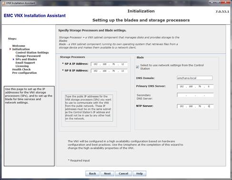
Task: Click the 'Specify Storage Processors and Blade settings' heading
Action: coord(92,30)
